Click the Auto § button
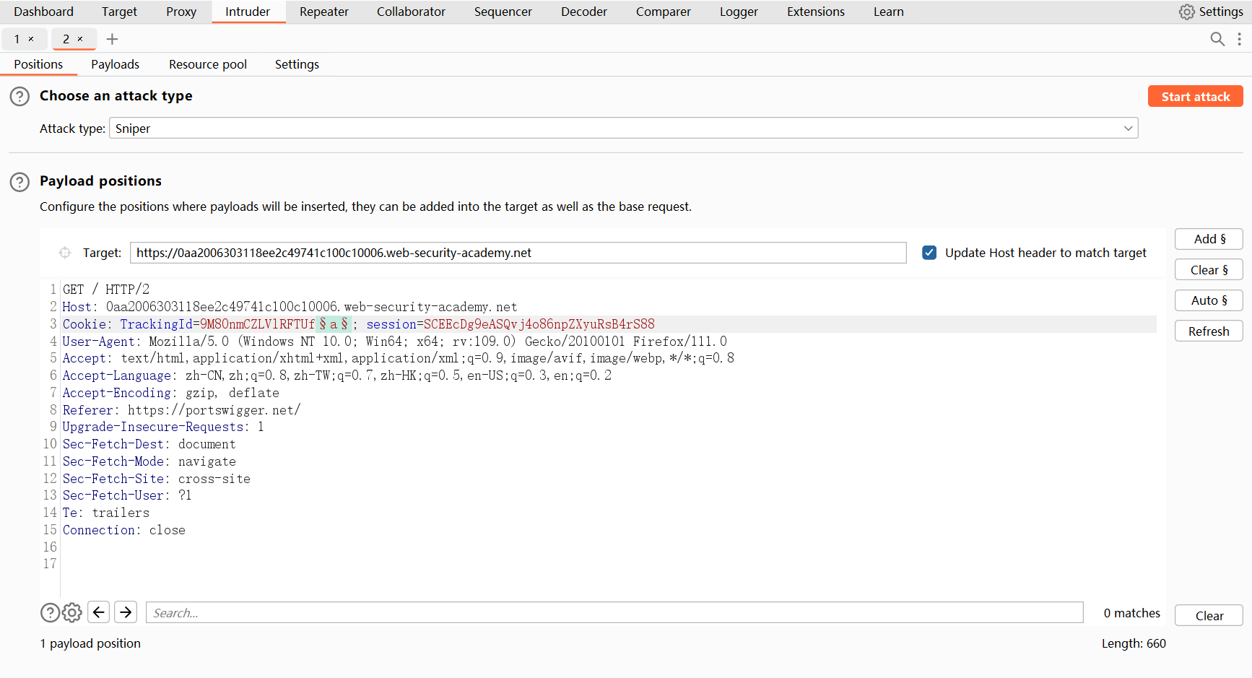The height and width of the screenshot is (678, 1252). (x=1209, y=300)
